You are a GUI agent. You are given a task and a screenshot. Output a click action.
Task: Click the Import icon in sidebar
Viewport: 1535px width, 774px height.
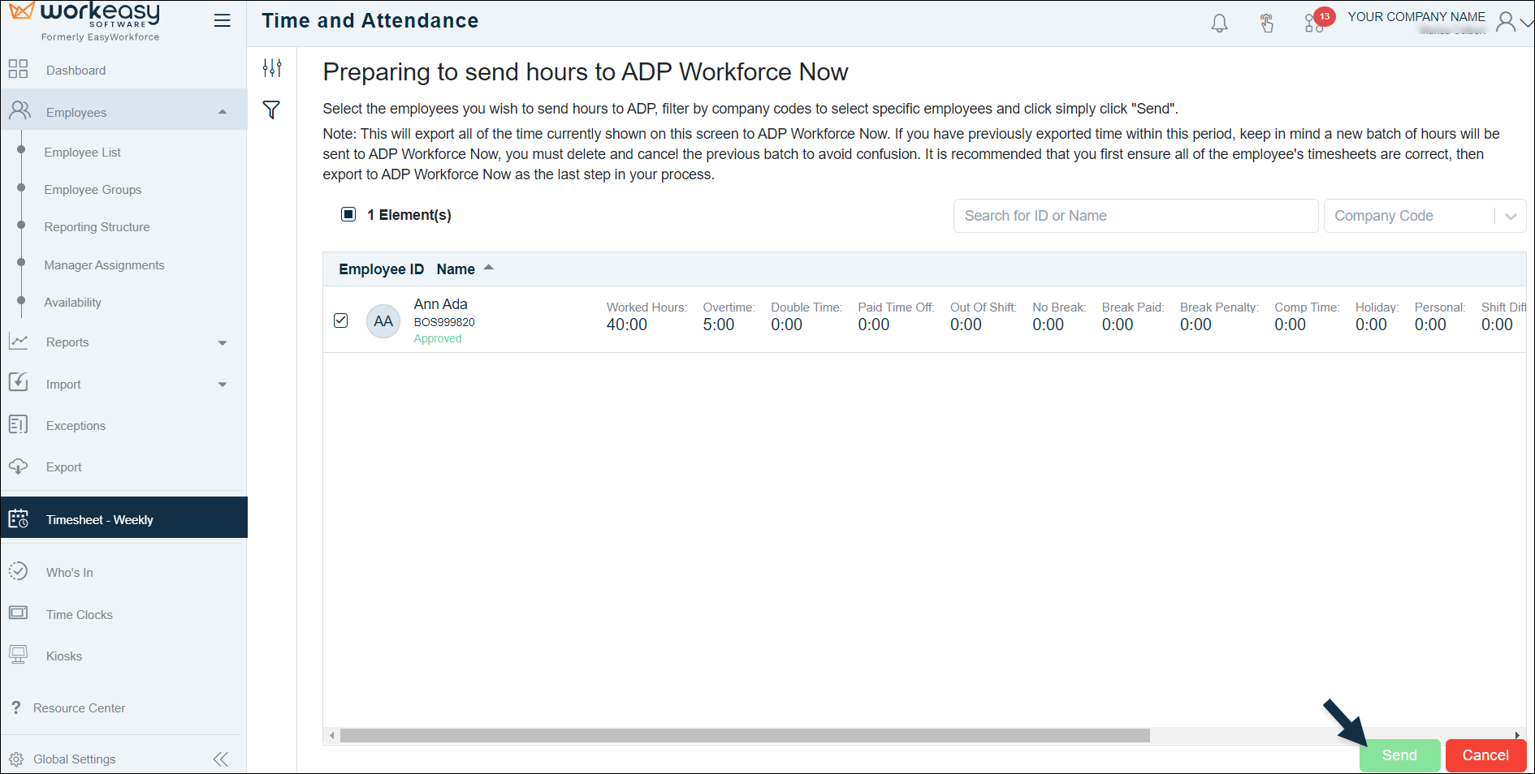18,383
